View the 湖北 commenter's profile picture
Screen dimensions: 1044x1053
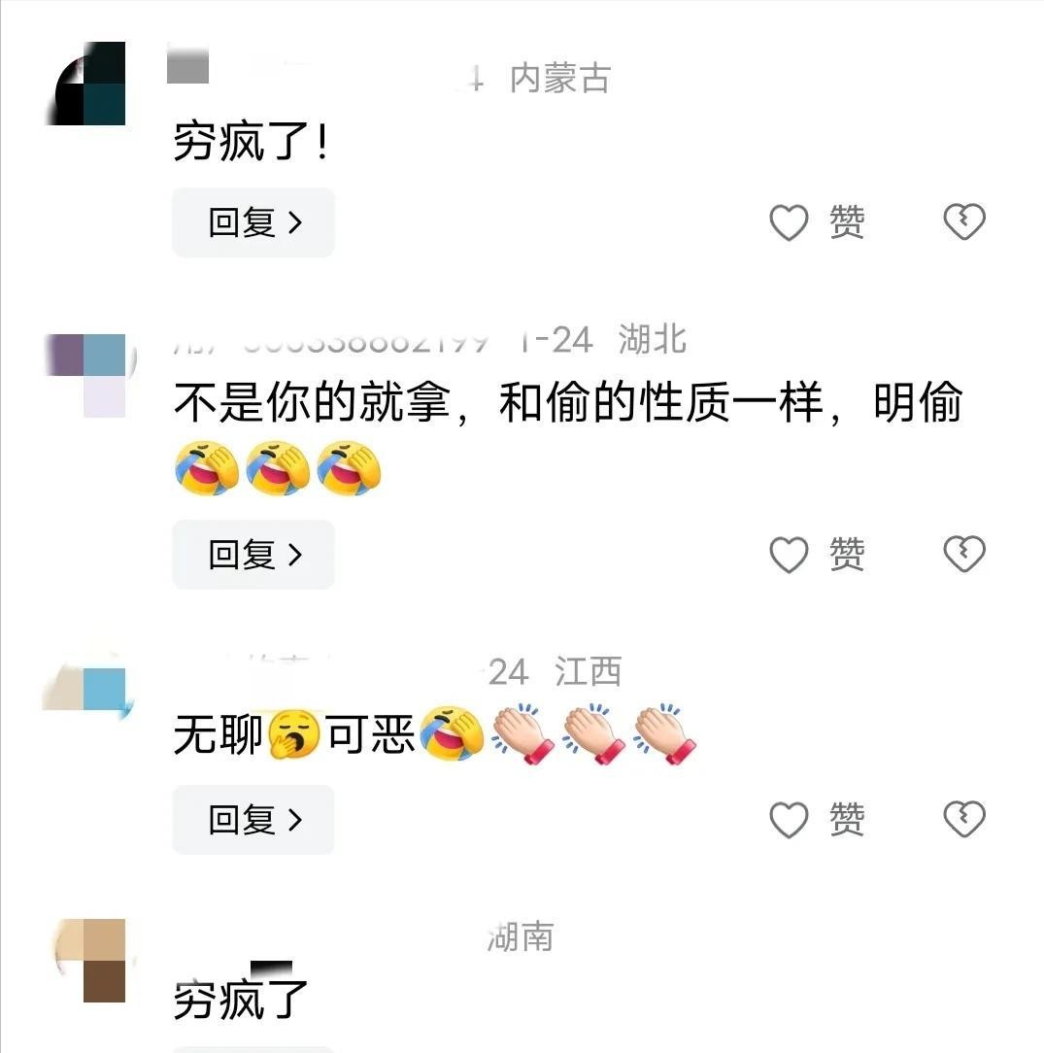click(x=86, y=375)
